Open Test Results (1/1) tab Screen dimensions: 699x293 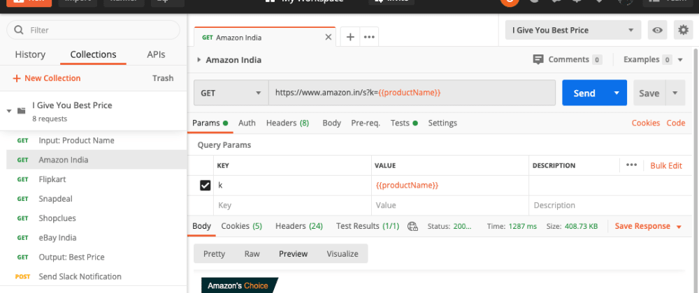point(368,226)
